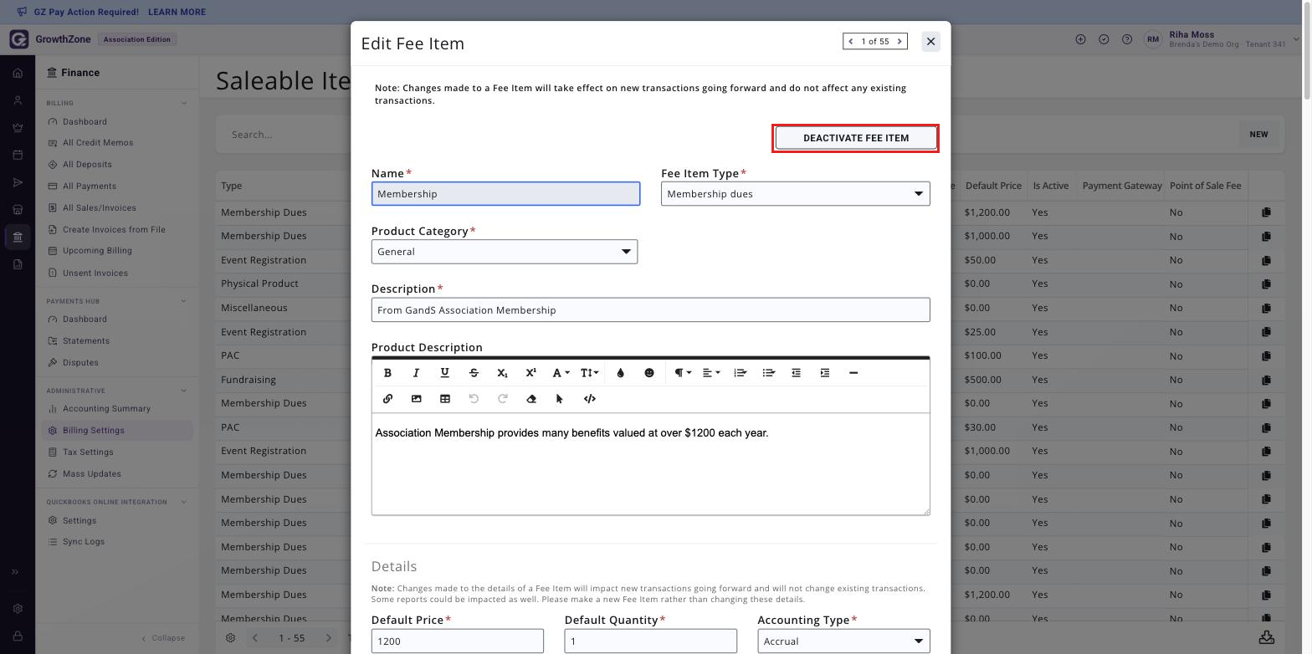Open the text alignment dropdown
Screen dimensions: 1312x654
click(x=711, y=373)
